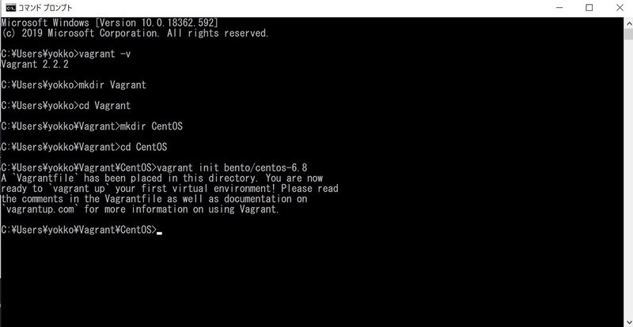Click the scrollbar up arrow
Viewport: 633px width, 327px height.
628,23
